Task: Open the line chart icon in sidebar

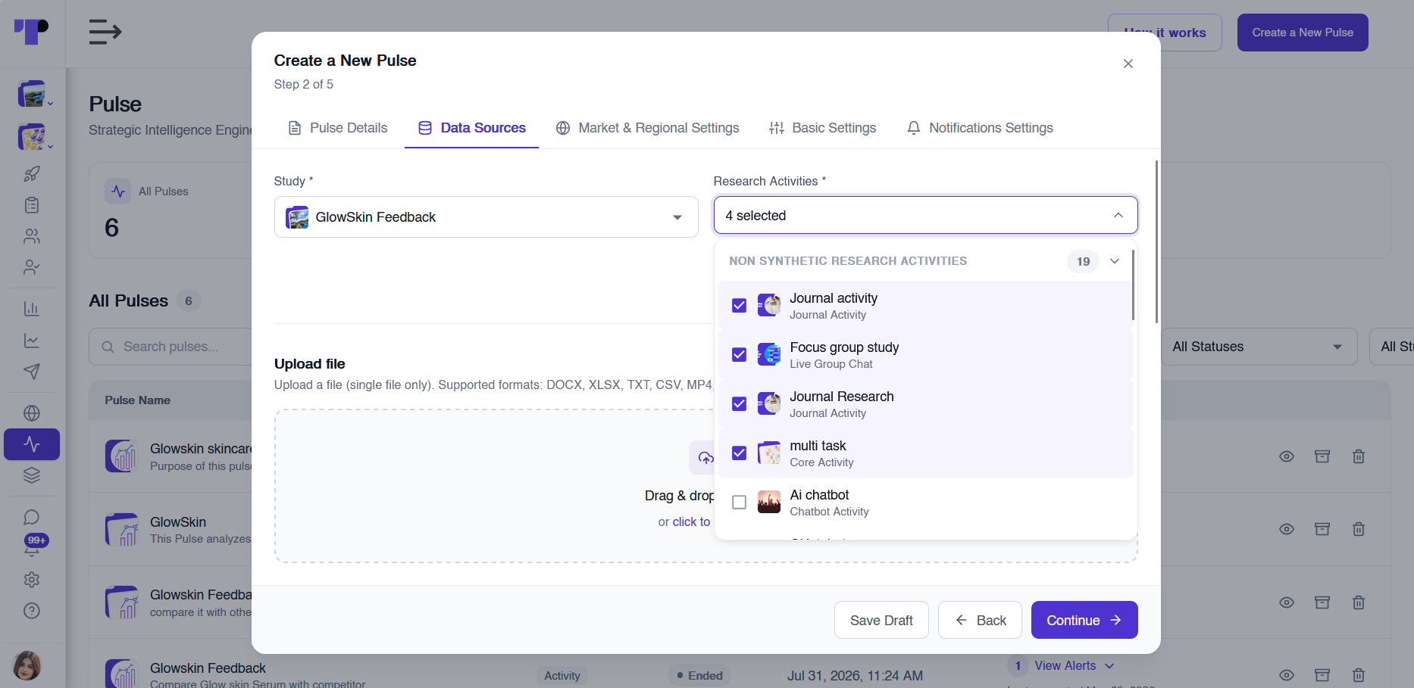Action: (x=32, y=341)
